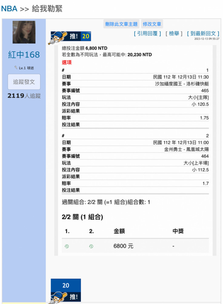
Task: Select the thread title 給我勒緊
Action: coord(47,9)
